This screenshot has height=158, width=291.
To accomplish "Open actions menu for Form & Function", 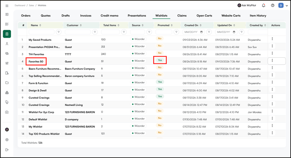I will coord(272,82).
